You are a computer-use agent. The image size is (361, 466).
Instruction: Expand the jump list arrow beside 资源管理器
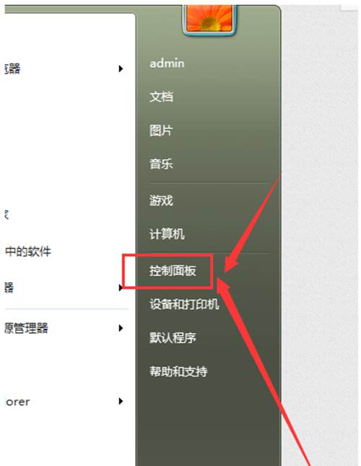point(121,328)
